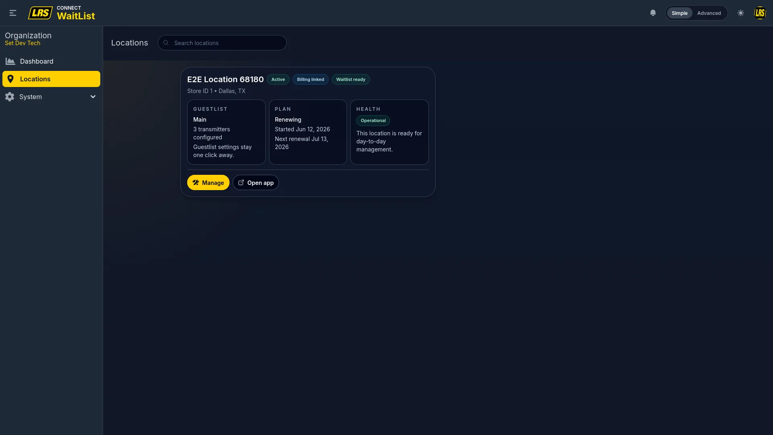This screenshot has height=435, width=773.
Task: Click the Dashboard chart icon
Action: tap(10, 61)
